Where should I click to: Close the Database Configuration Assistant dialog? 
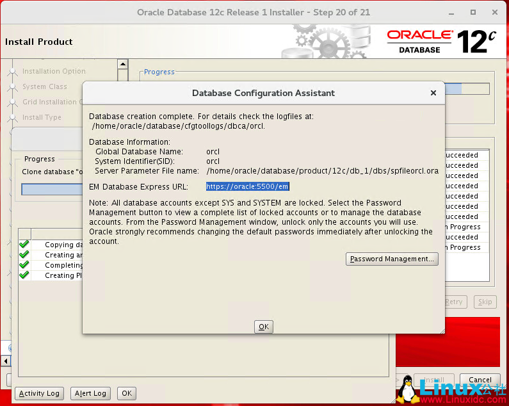(x=433, y=93)
